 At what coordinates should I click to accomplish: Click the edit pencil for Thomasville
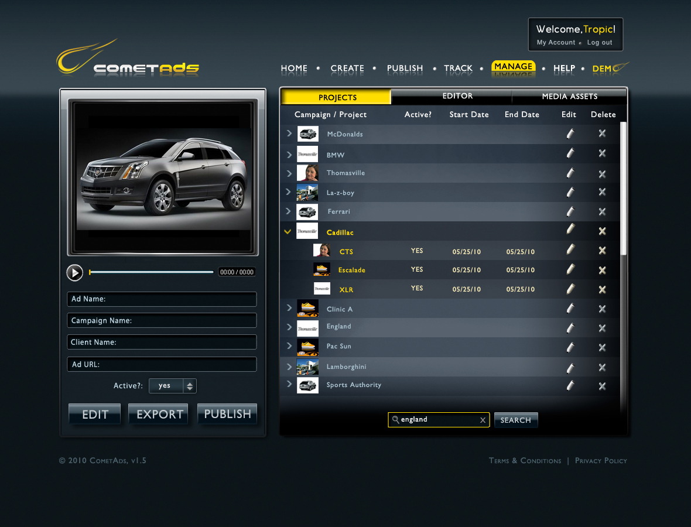tap(570, 173)
